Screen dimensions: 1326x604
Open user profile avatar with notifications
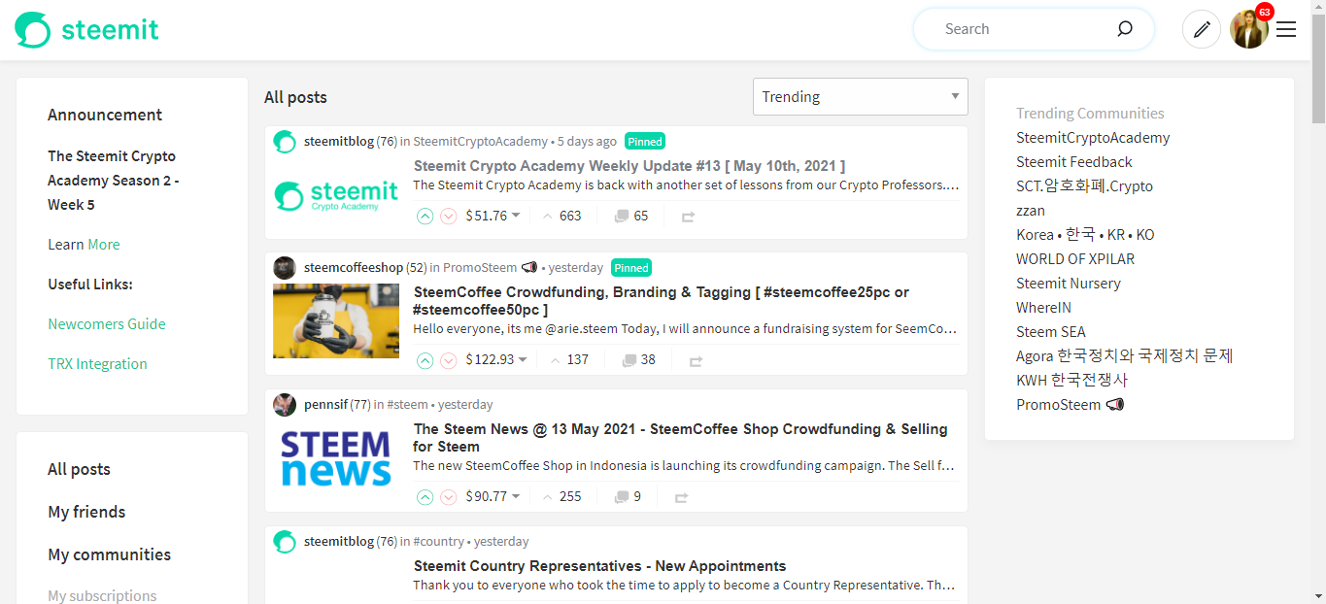coord(1249,29)
